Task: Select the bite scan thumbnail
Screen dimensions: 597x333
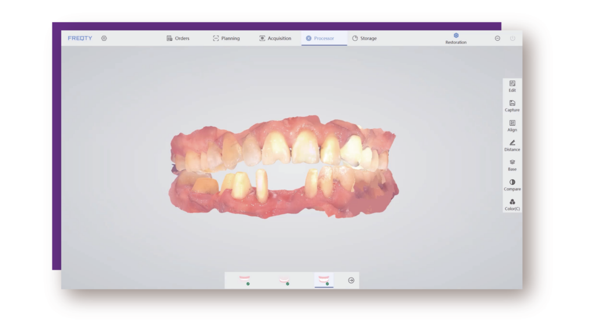Action: tap(324, 281)
